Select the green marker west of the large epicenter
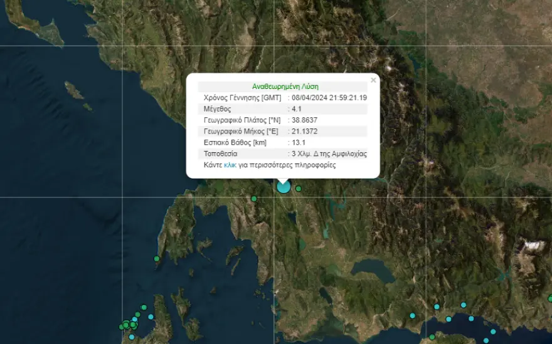Viewport: 552px width, 344px height. [x=254, y=199]
